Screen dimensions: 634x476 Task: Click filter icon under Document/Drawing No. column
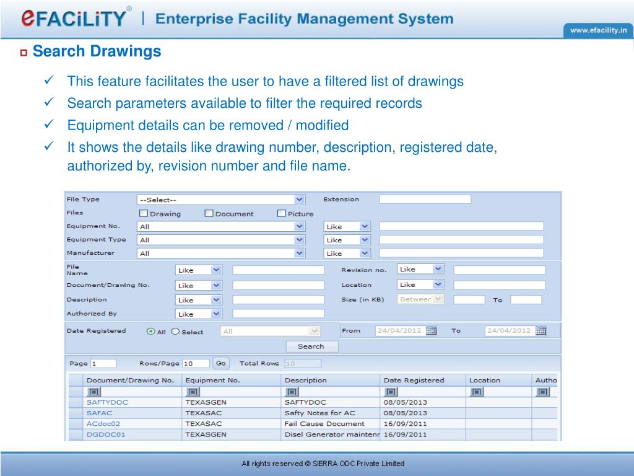tap(94, 392)
